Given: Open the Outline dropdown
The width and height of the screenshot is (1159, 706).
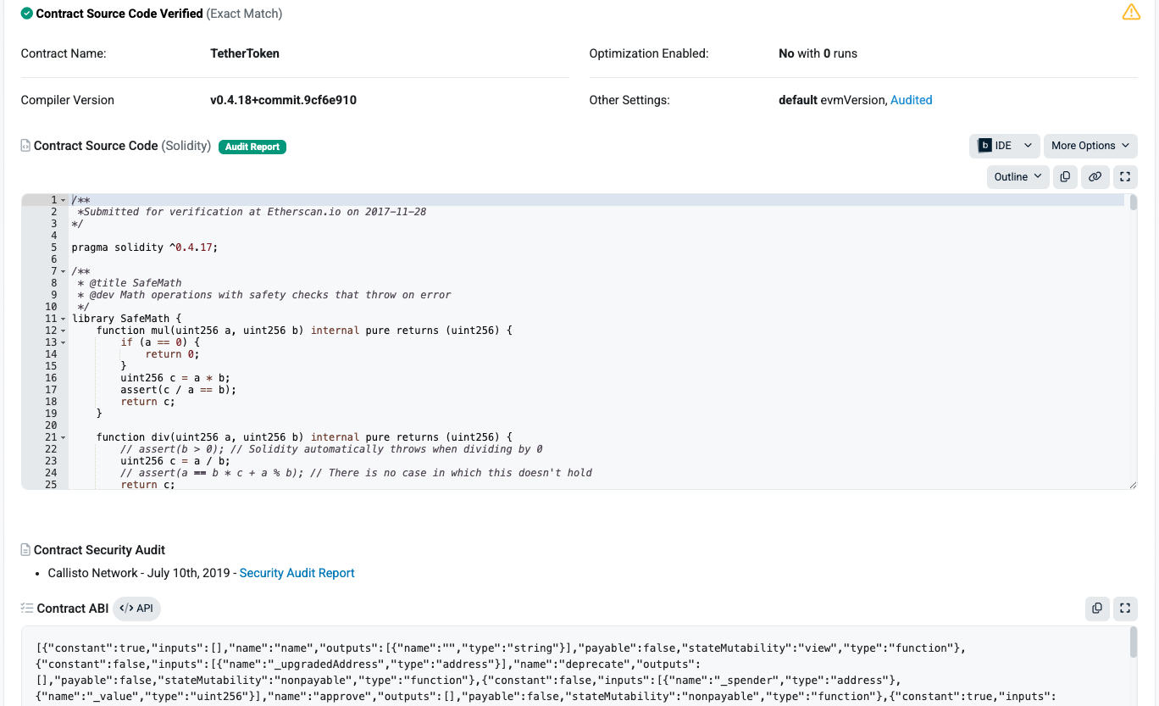Looking at the screenshot, I should pyautogui.click(x=1018, y=176).
